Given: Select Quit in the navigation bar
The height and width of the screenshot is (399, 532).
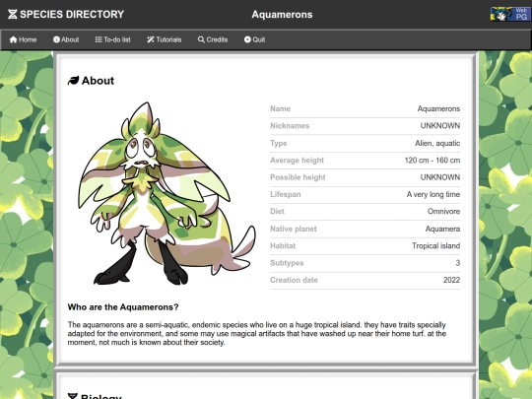Looking at the screenshot, I should coord(254,39).
